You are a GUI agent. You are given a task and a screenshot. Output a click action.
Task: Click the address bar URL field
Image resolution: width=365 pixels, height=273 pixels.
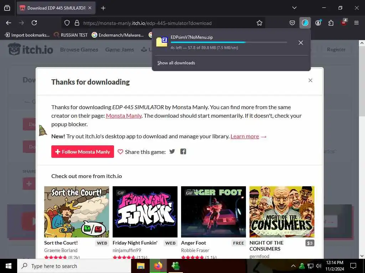[163, 23]
